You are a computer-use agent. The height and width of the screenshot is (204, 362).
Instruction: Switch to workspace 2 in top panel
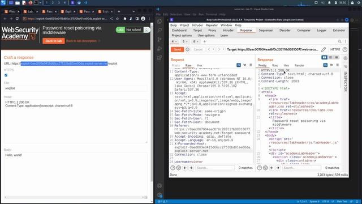(x=53, y=3)
